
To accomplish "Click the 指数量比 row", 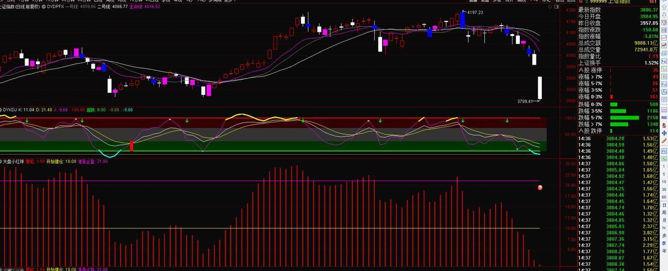I will tap(618, 56).
